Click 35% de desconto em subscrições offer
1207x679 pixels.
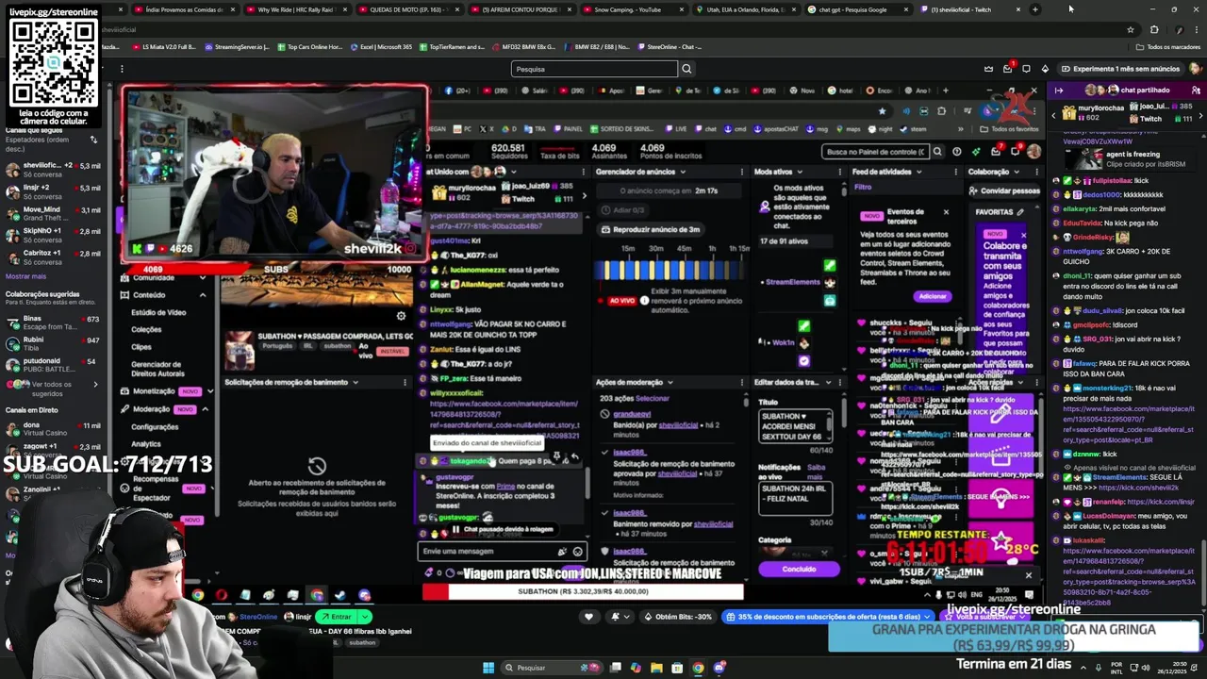(x=828, y=617)
